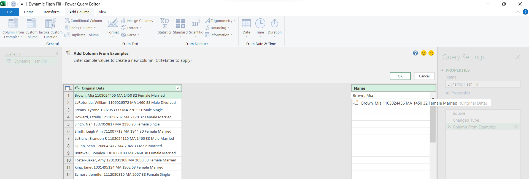The height and width of the screenshot is (179, 529).
Task: Click the table menu icon in grid header
Action: (x=68, y=88)
